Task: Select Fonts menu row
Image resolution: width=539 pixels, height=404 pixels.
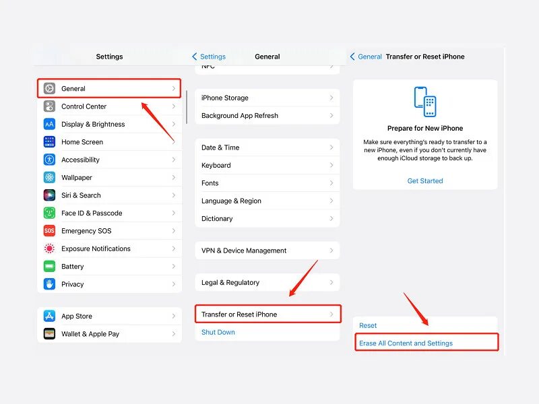Action: coord(267,183)
